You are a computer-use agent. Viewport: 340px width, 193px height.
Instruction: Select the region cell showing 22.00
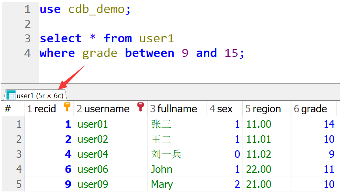[x=259, y=169]
